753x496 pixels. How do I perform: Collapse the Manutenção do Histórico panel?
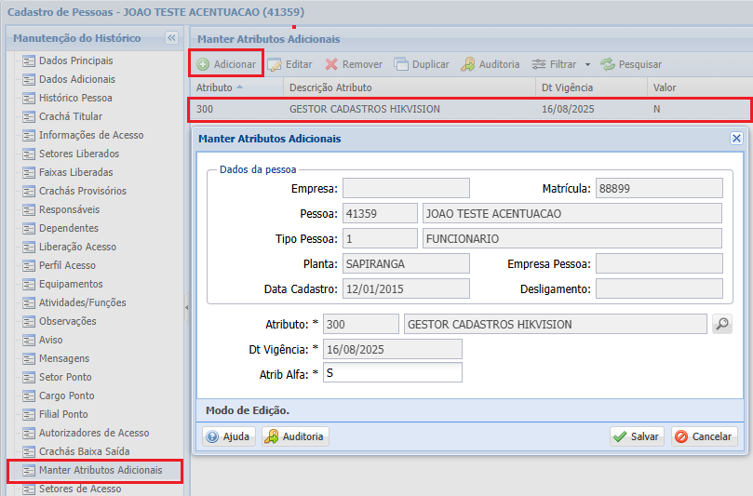[171, 38]
